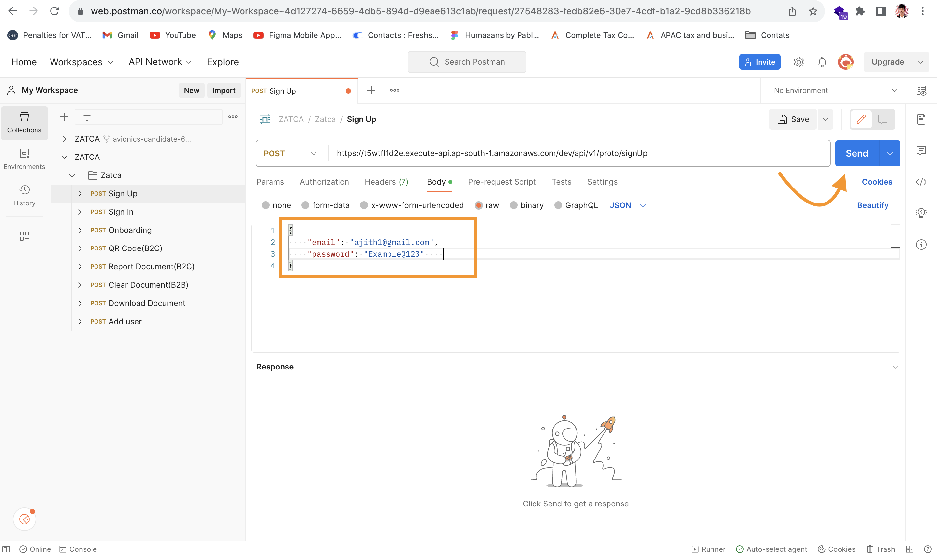Open the Collections panel in the sidebar

24,123
